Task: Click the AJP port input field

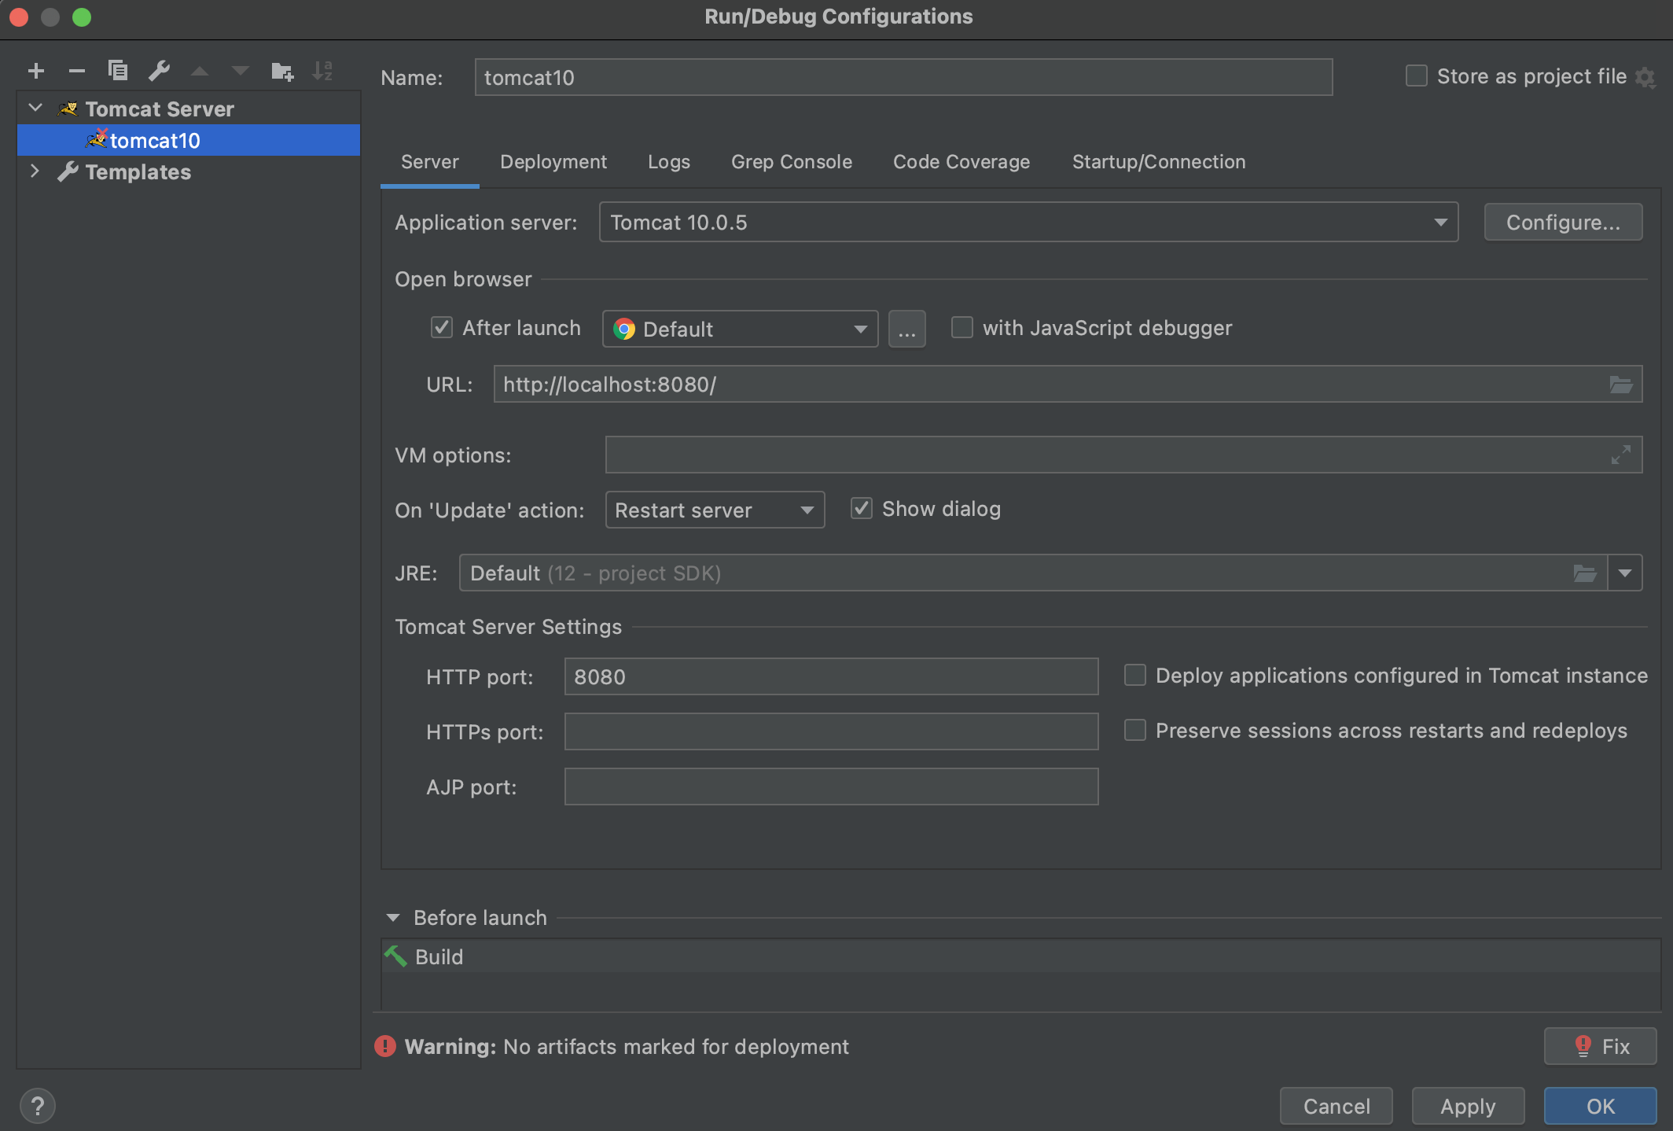Action: pyautogui.click(x=831, y=787)
